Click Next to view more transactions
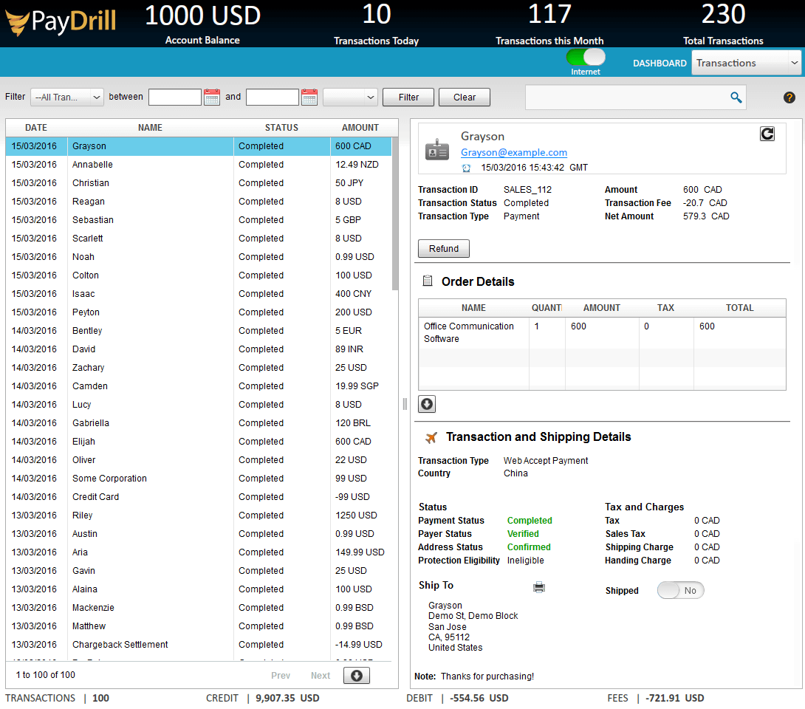Image resolution: width=805 pixels, height=709 pixels. (321, 675)
